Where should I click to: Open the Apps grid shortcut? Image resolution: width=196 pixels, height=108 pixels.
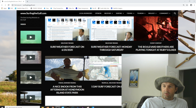click(x=4, y=8)
